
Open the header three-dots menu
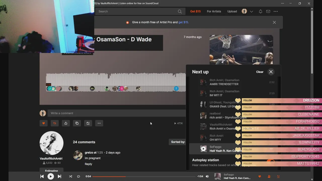[276, 11]
